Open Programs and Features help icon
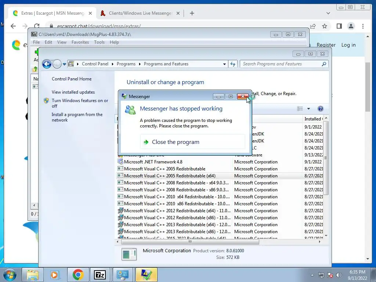The width and height of the screenshot is (376, 282). [x=320, y=109]
